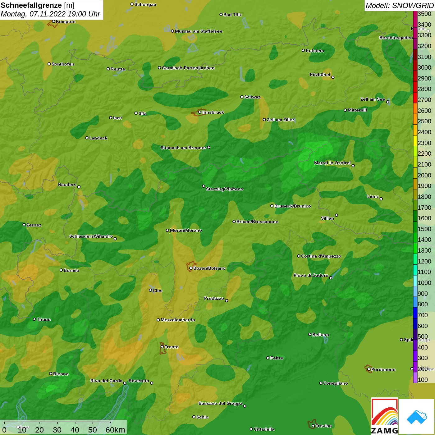Click the Bassano del Grappa label
435x435 pixels.
click(220, 403)
